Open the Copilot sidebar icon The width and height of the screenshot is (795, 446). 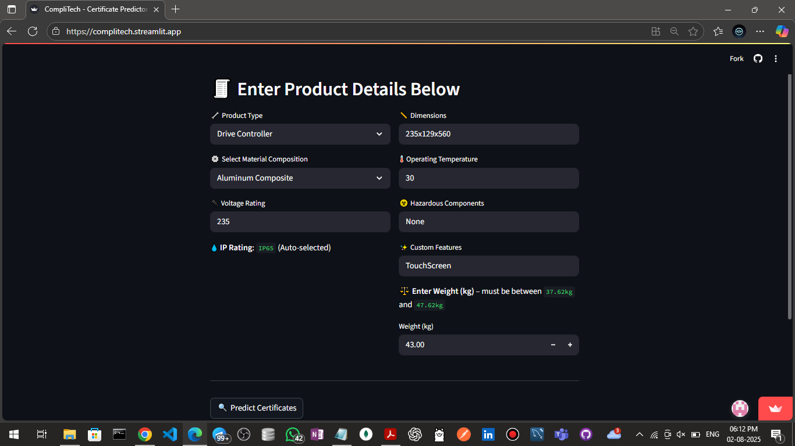coord(782,31)
